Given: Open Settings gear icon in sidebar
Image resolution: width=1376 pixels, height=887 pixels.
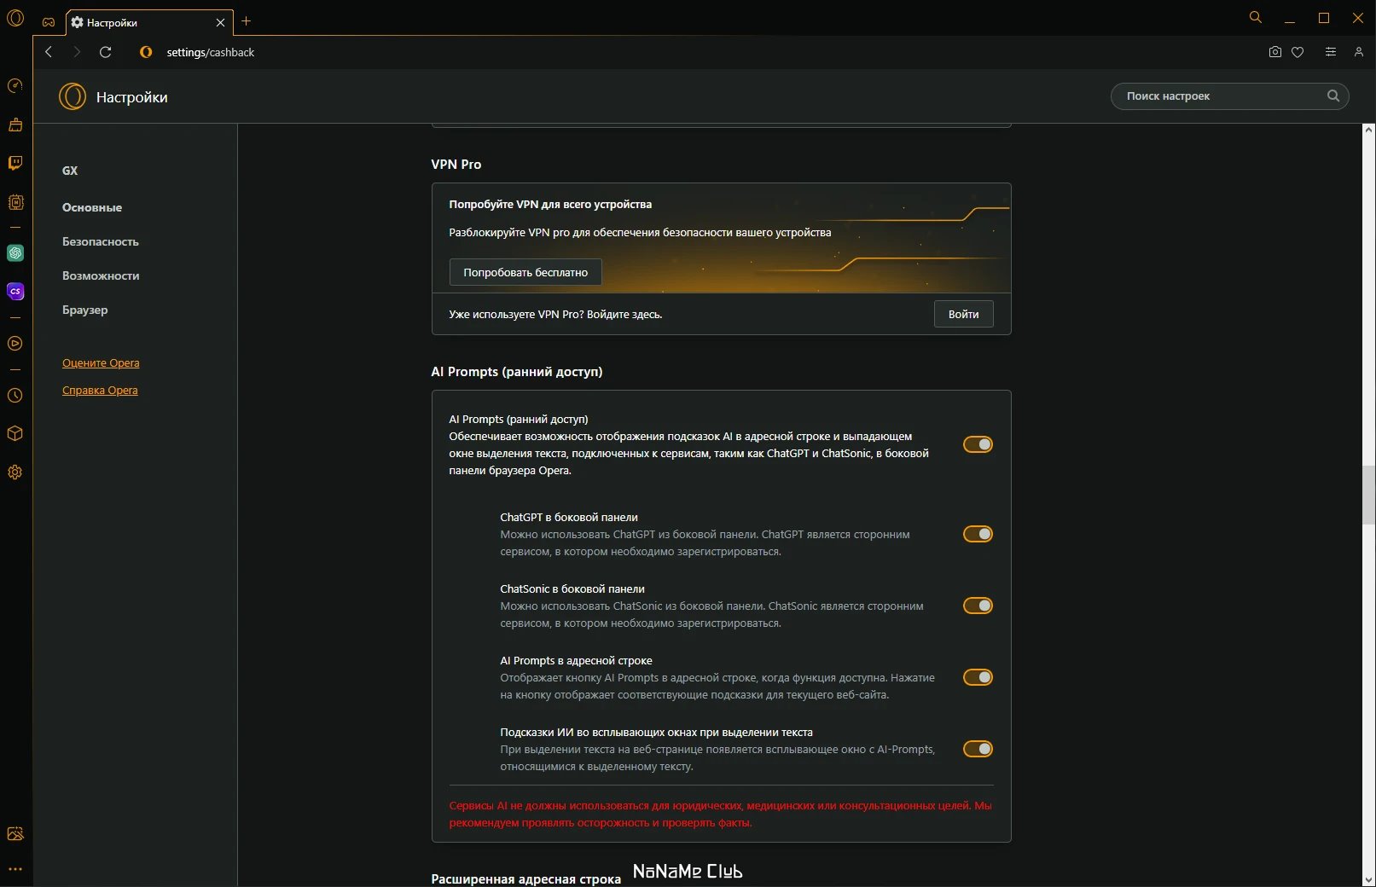Looking at the screenshot, I should [x=15, y=472].
